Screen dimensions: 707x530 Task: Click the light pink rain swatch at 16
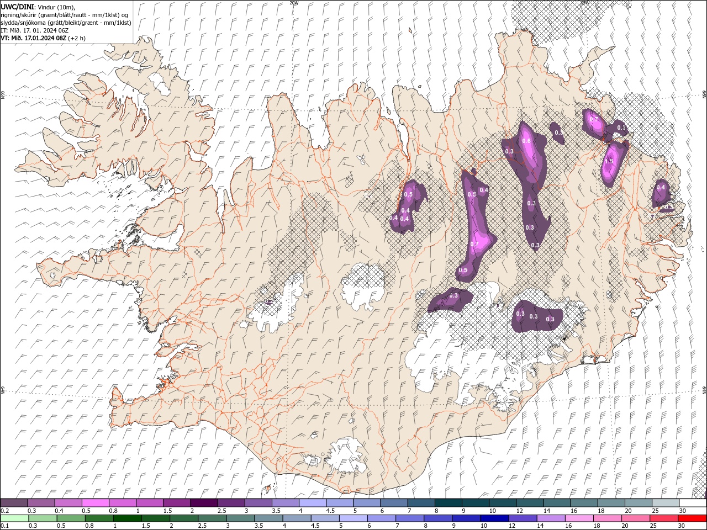click(x=579, y=518)
